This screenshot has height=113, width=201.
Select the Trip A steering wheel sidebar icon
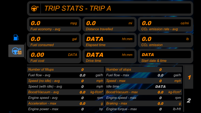tap(16, 51)
